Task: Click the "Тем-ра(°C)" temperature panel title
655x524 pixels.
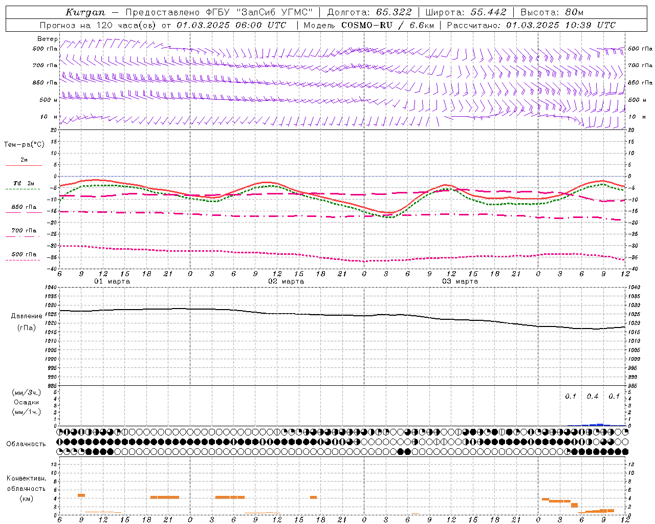Action: pyautogui.click(x=24, y=144)
